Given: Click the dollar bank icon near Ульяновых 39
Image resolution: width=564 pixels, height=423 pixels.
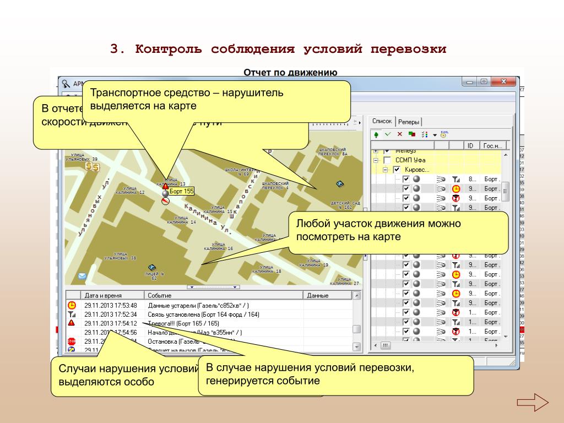Looking at the screenshot, I should click(x=92, y=166).
